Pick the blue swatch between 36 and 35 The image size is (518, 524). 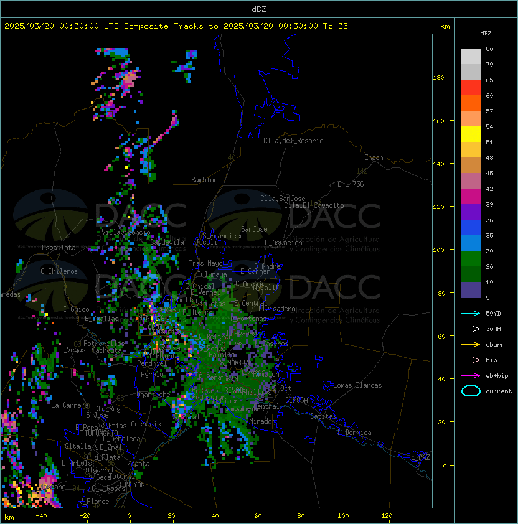pyautogui.click(x=471, y=227)
